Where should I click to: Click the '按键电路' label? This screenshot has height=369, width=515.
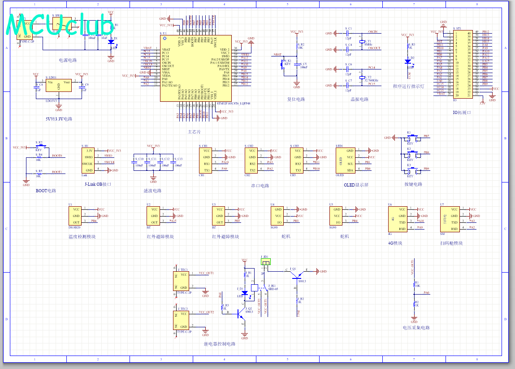[413, 184]
